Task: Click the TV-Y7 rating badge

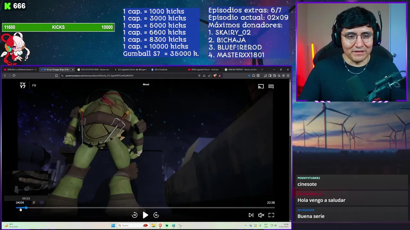Action: 22,85
